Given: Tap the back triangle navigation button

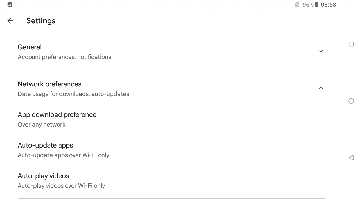Looking at the screenshot, I should [x=351, y=158].
